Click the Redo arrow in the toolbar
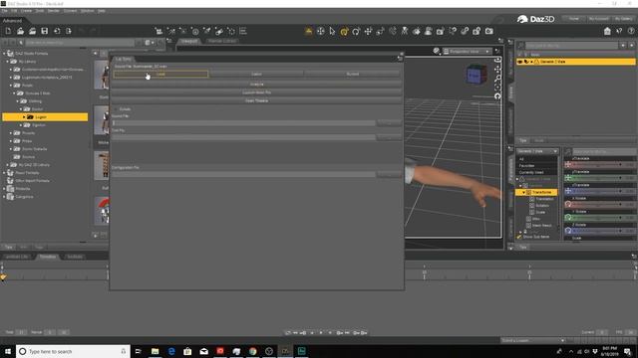Image resolution: width=638 pixels, height=358 pixels. pyautogui.click(x=93, y=31)
